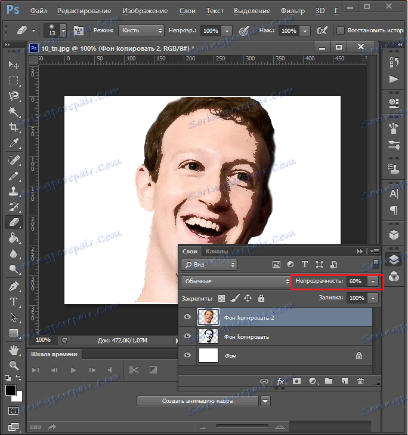Create a new layer

[x=344, y=381]
